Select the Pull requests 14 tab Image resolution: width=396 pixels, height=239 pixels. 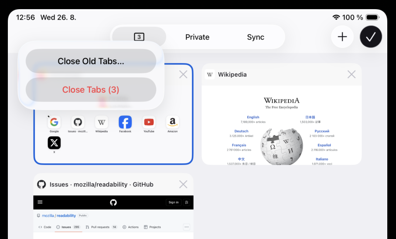[x=101, y=227]
